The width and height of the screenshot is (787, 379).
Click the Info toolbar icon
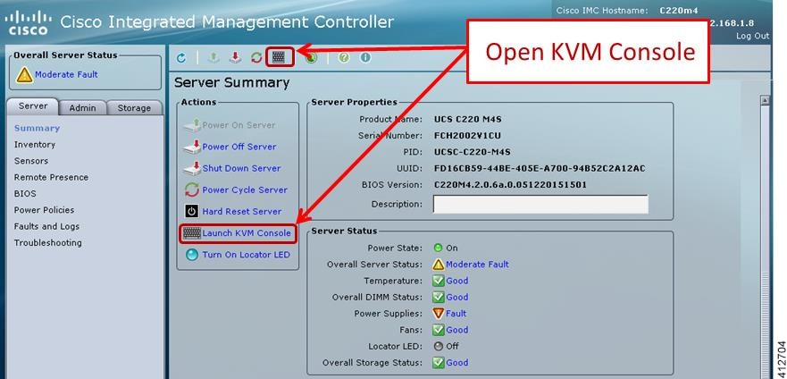point(365,58)
